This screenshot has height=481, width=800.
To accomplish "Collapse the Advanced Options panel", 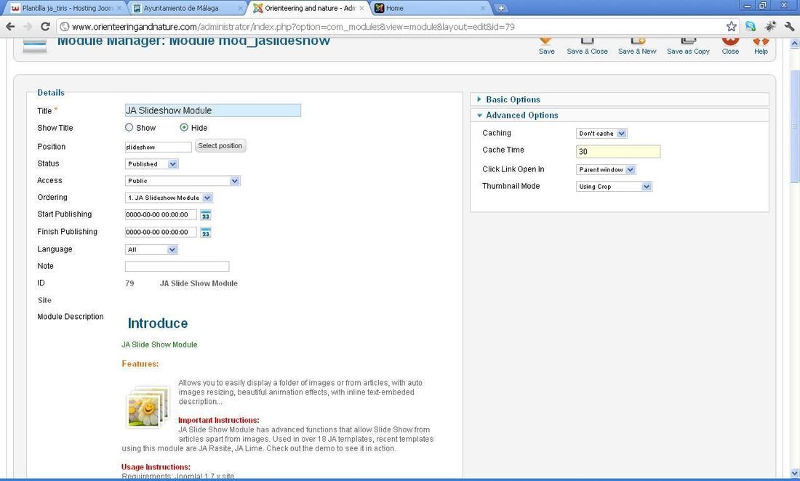I will [620, 115].
